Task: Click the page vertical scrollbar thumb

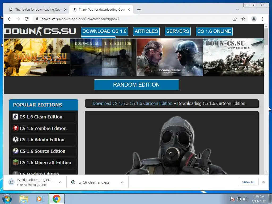Action: [x=266, y=36]
